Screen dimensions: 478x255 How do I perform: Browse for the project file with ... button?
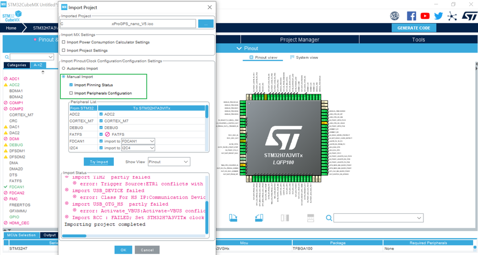(x=206, y=24)
